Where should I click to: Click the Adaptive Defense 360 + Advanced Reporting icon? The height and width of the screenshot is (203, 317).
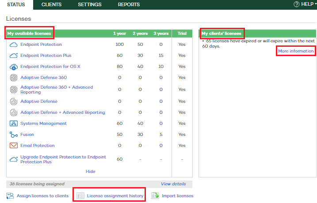[x=14, y=90]
